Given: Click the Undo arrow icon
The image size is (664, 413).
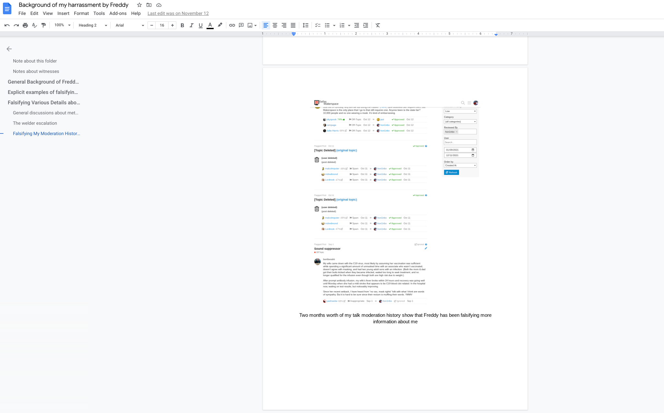Looking at the screenshot, I should [x=7, y=25].
